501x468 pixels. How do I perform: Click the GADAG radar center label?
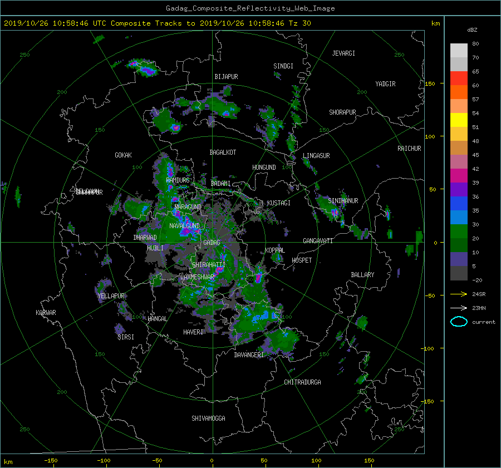pos(212,243)
